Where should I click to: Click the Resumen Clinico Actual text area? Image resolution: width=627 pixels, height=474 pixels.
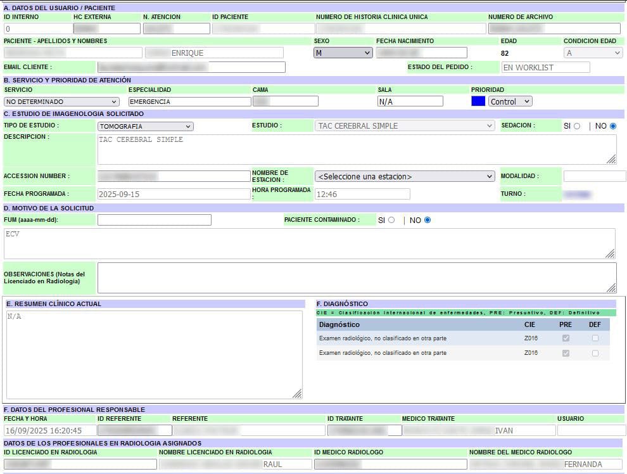pos(154,354)
